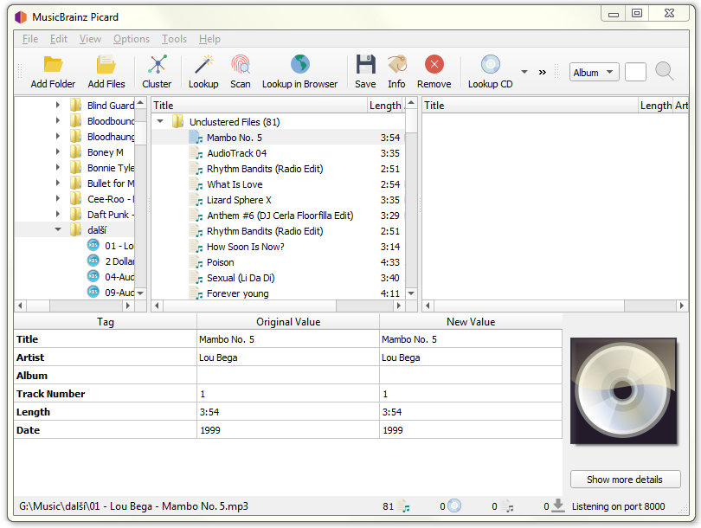The width and height of the screenshot is (701, 528).
Task: Expand the Bonnie Tyle folder
Action: click(58, 167)
